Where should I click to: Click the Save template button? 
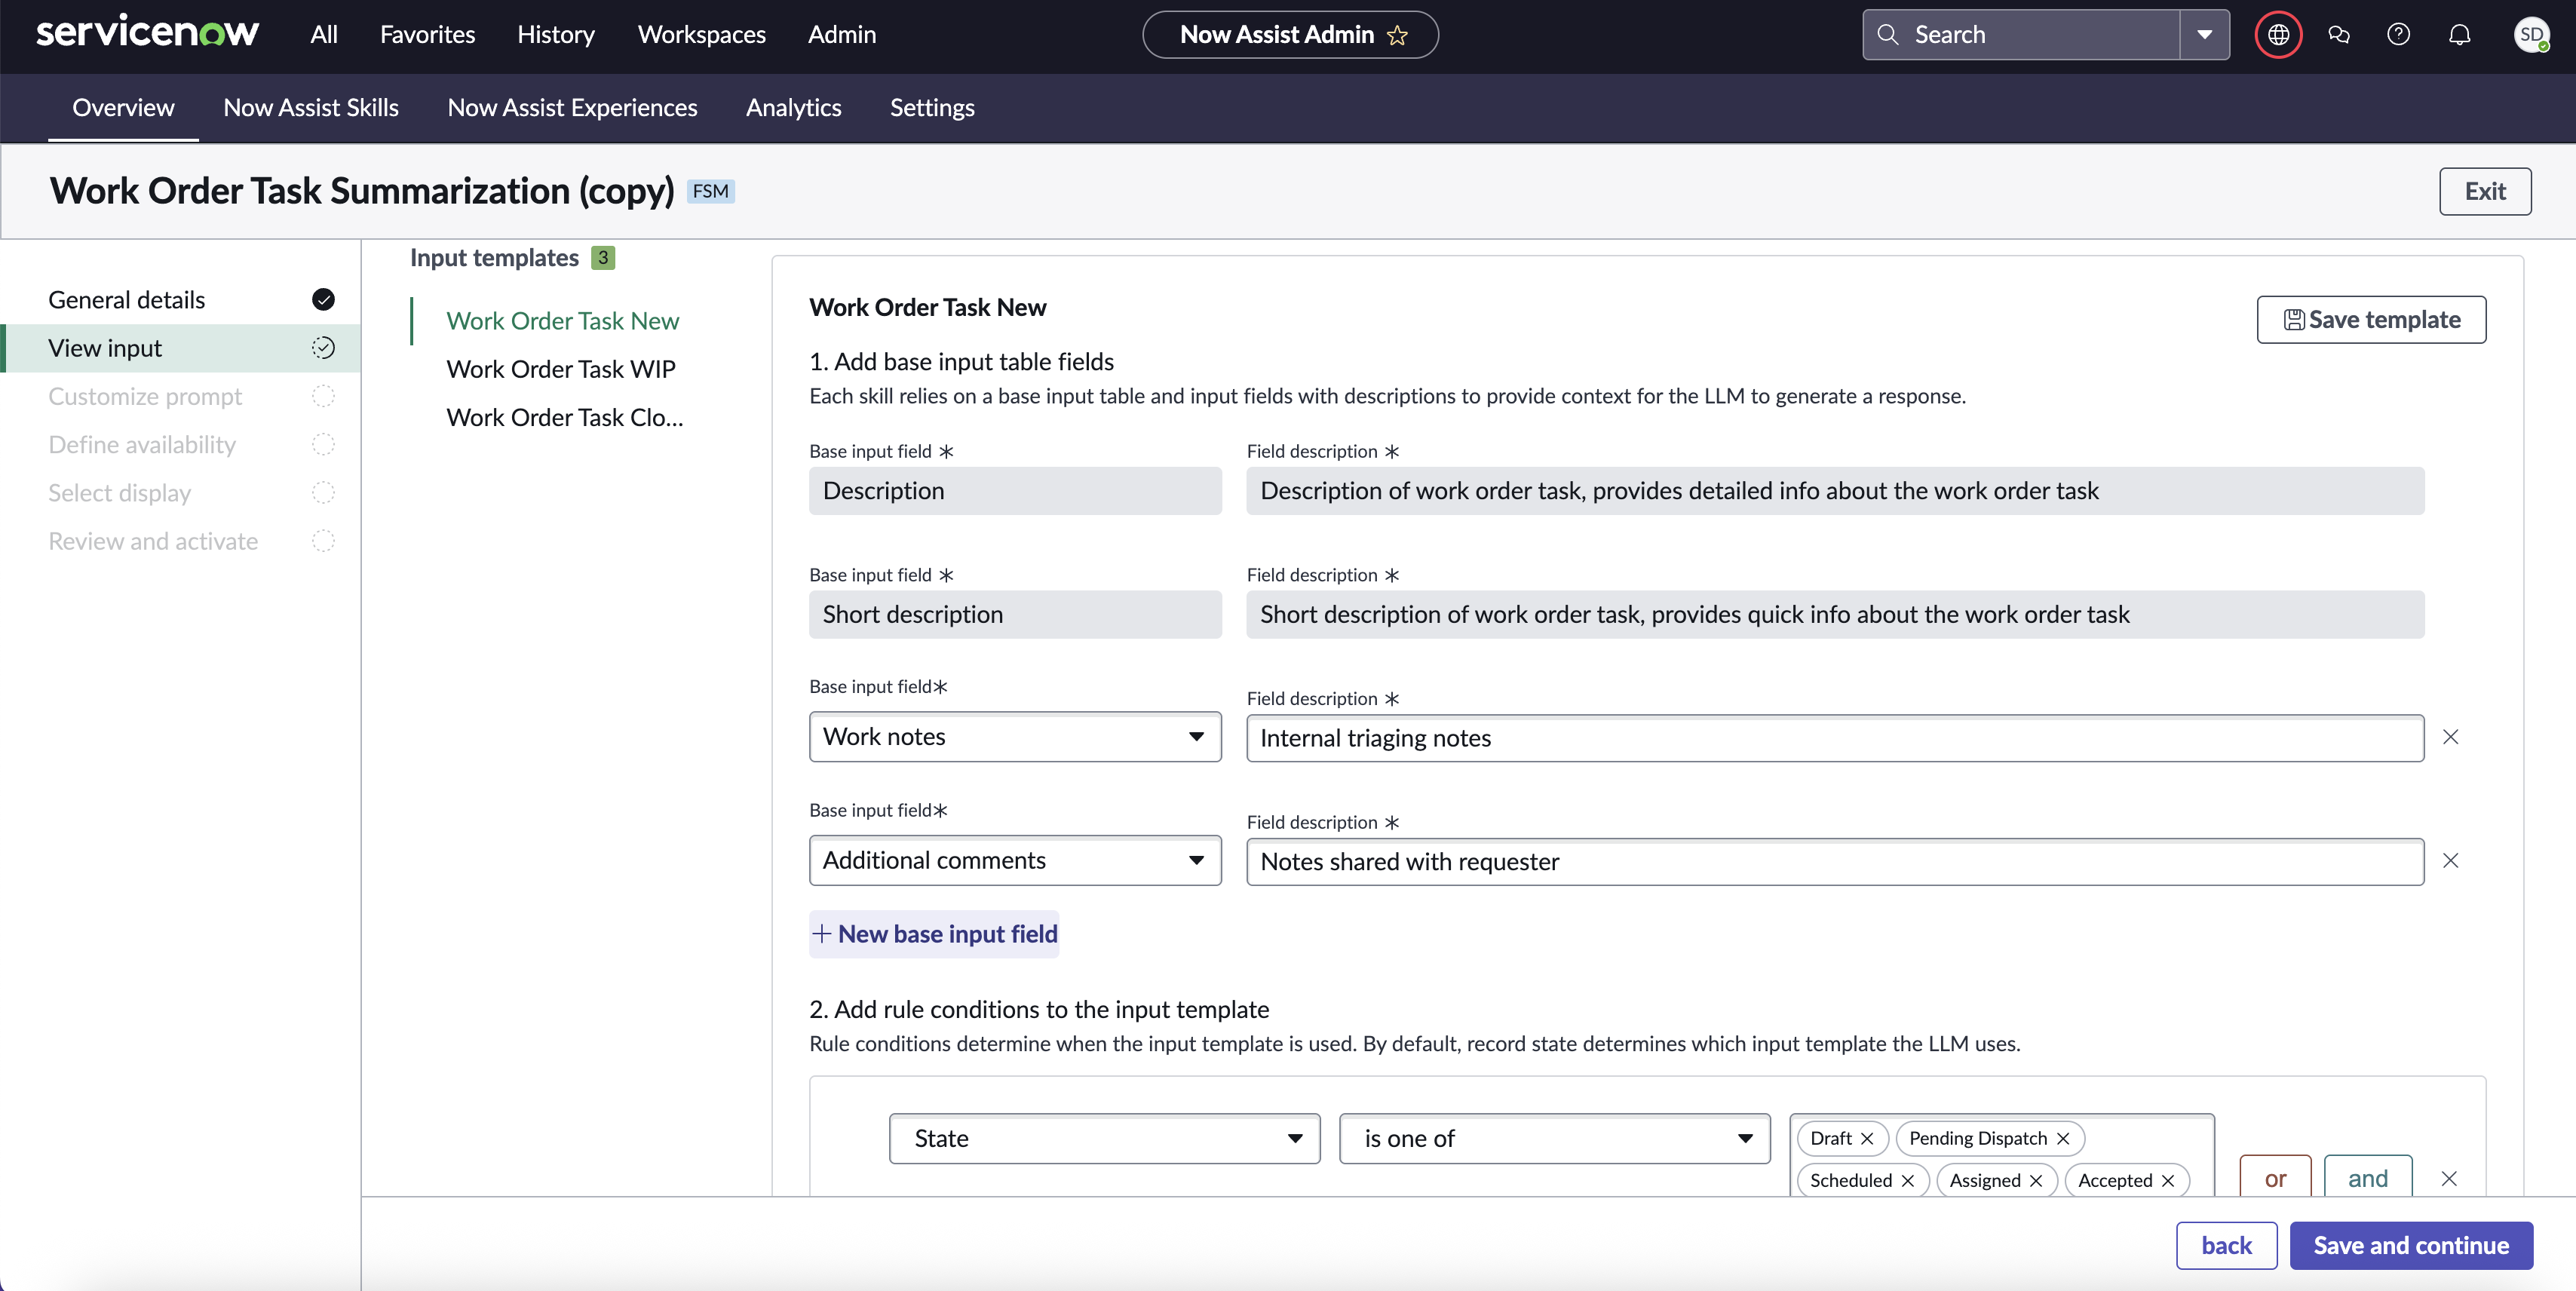click(2371, 319)
